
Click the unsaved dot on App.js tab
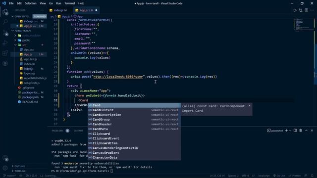tap(96, 10)
